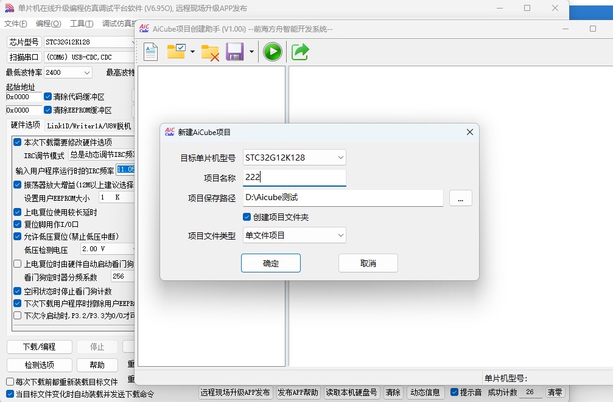Toggle 当目标文件变化时自动装载 checkbox

(x=10, y=393)
